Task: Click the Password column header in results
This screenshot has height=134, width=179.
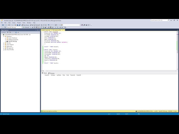Action: coord(72,75)
